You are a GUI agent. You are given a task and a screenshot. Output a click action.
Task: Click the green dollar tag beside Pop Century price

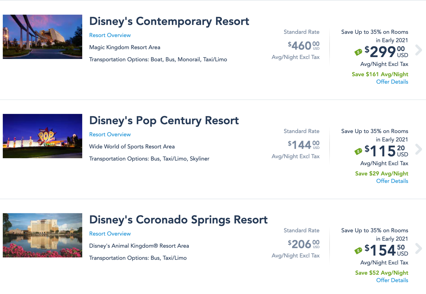point(358,151)
